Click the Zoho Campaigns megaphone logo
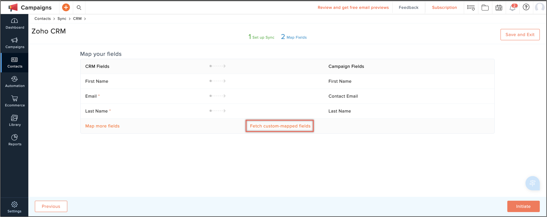This screenshot has height=217, width=547. coord(13,7)
